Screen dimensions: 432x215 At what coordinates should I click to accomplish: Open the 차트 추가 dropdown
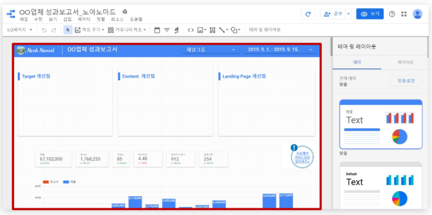pyautogui.click(x=89, y=30)
